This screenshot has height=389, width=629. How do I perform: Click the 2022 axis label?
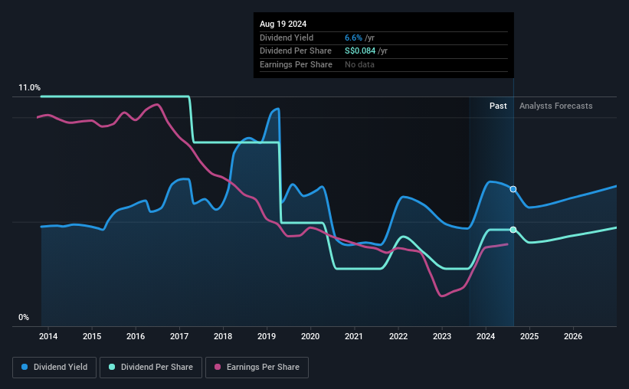(398, 336)
